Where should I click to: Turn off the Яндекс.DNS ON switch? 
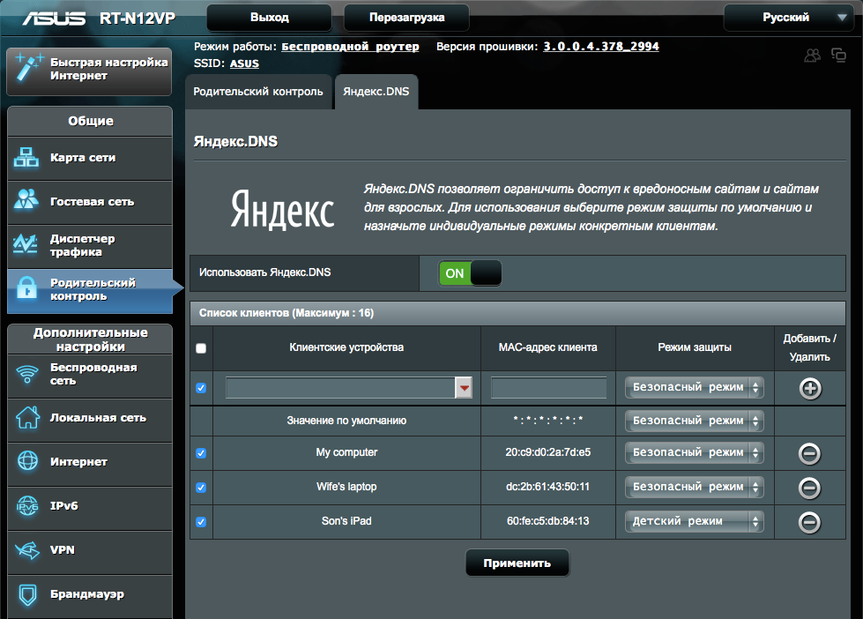point(470,273)
